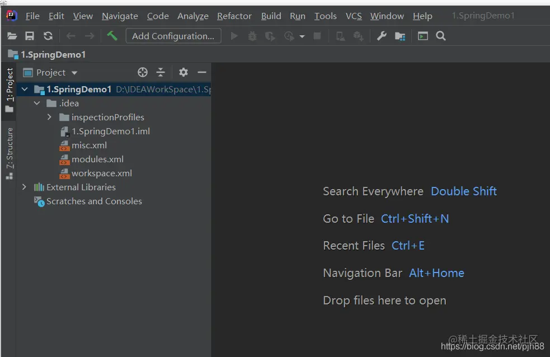This screenshot has width=550, height=357.
Task: Click the Open folder toolbar icon
Action: (12, 36)
